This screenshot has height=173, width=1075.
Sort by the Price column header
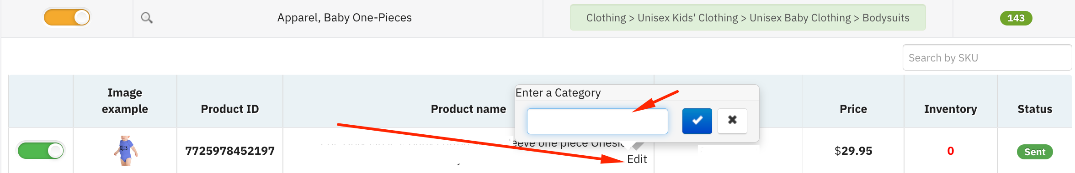pos(853,109)
